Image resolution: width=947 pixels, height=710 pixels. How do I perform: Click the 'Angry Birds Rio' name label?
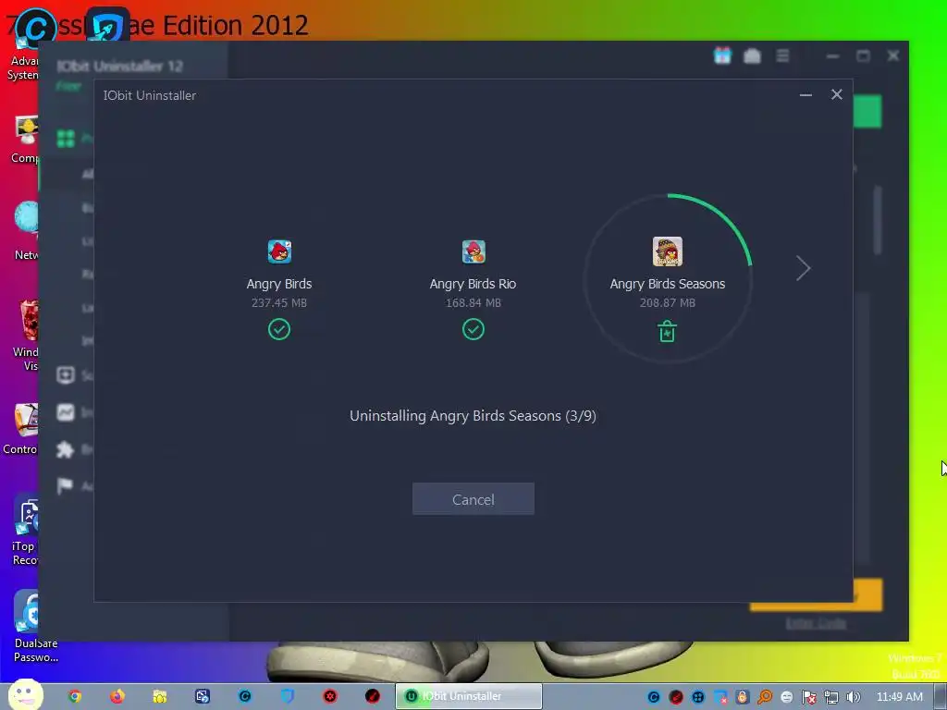(473, 284)
